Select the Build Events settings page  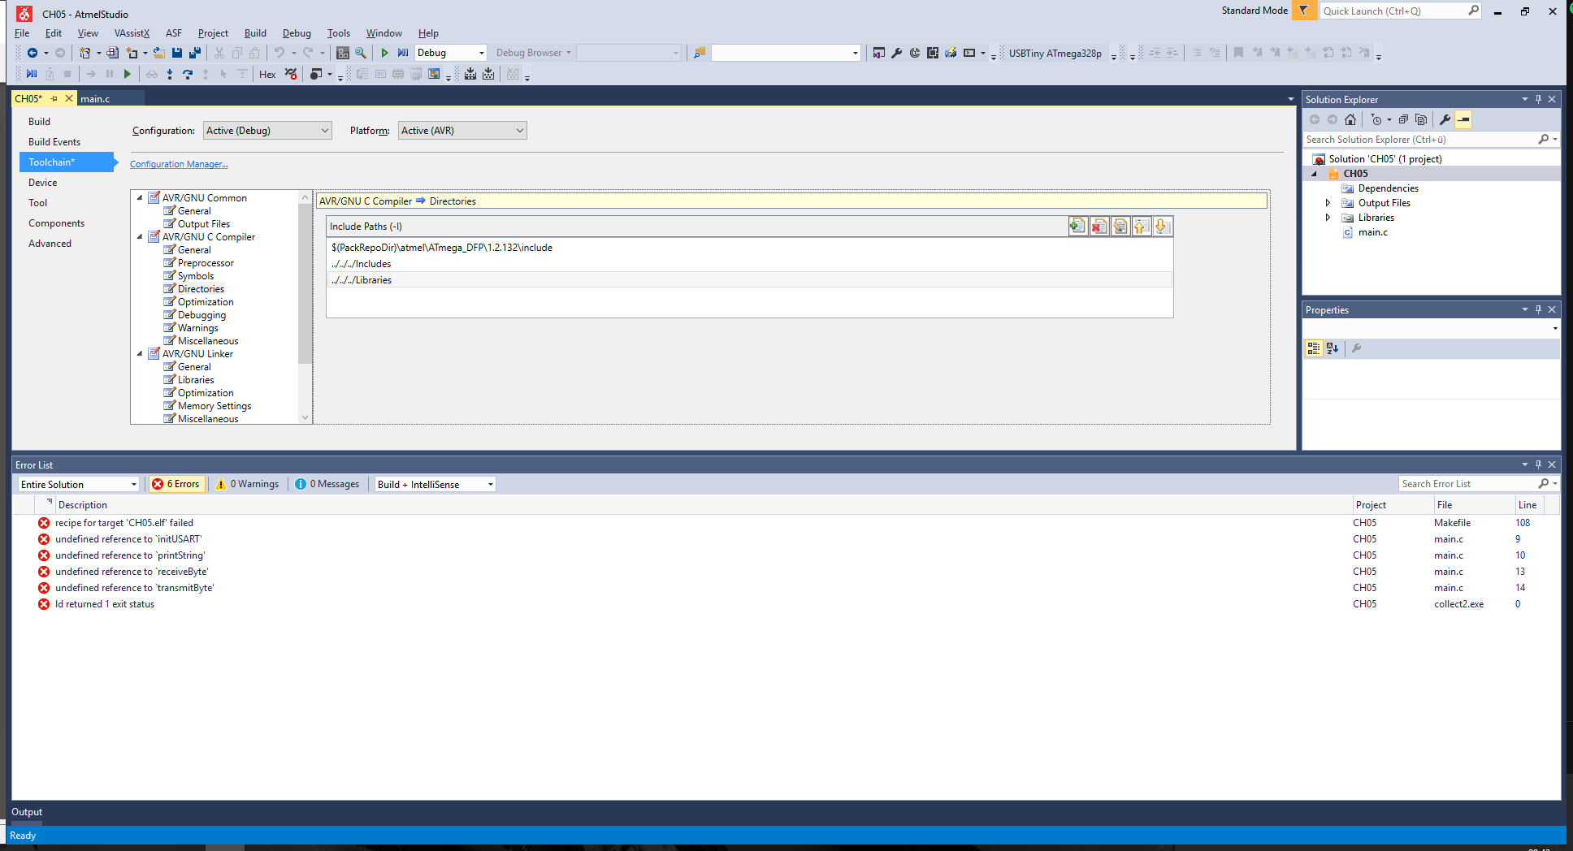(54, 142)
